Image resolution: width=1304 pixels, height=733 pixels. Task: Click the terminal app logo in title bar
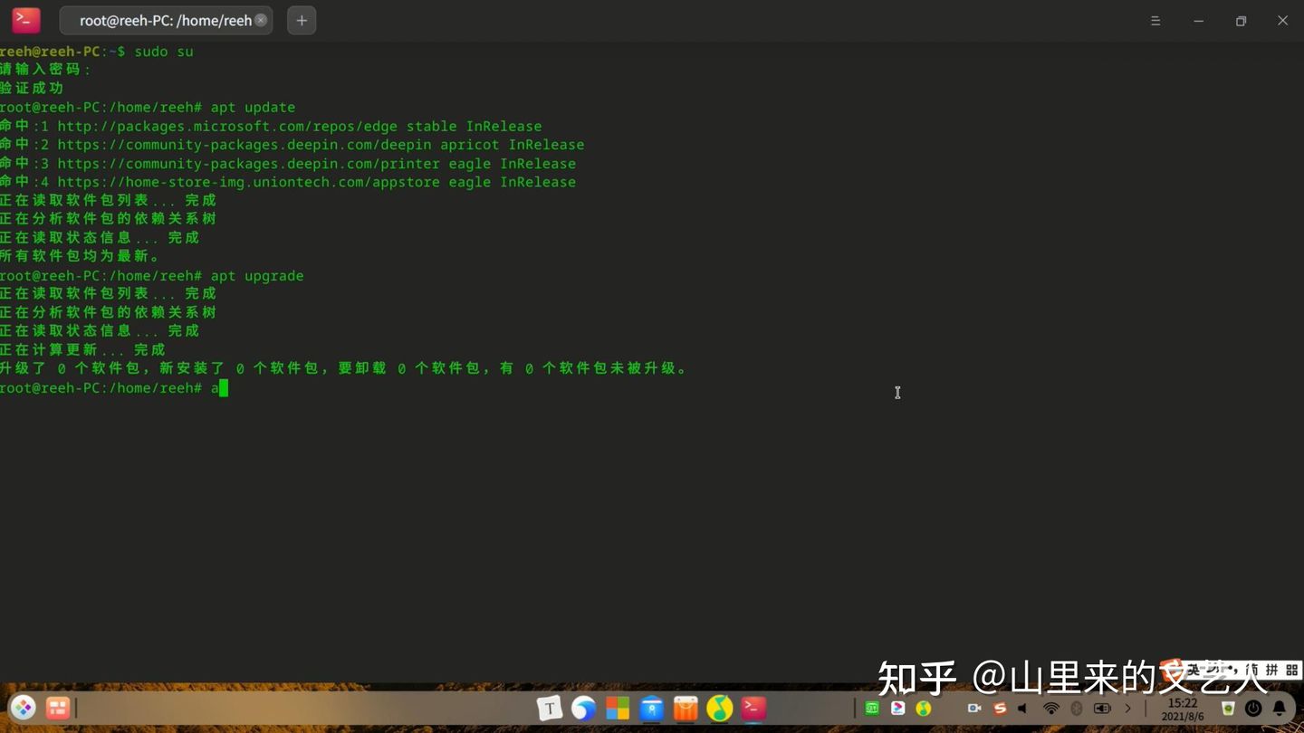point(25,20)
